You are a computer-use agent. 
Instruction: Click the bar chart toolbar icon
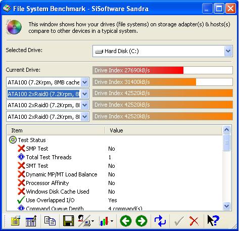tap(104, 221)
